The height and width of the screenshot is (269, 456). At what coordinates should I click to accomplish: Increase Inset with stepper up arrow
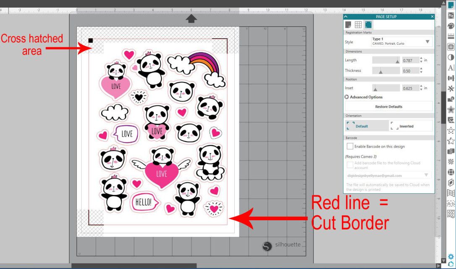tap(421, 86)
